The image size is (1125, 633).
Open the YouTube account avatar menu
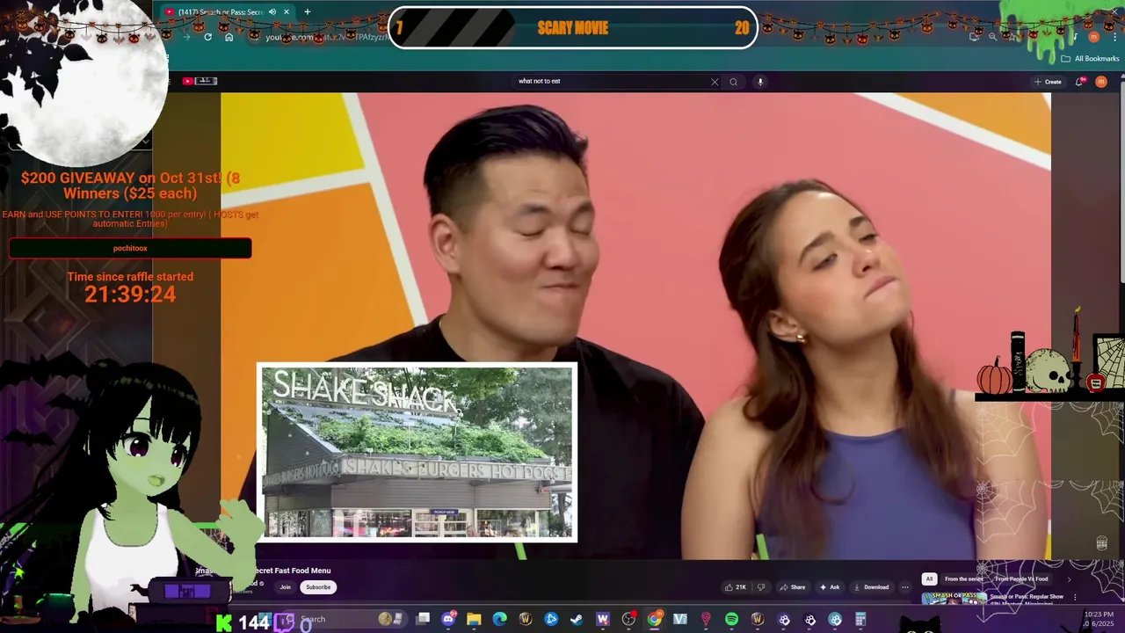pyautogui.click(x=1101, y=82)
